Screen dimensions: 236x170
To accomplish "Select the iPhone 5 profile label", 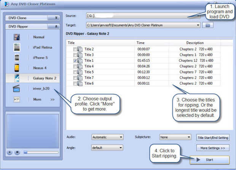I will (x=40, y=58).
